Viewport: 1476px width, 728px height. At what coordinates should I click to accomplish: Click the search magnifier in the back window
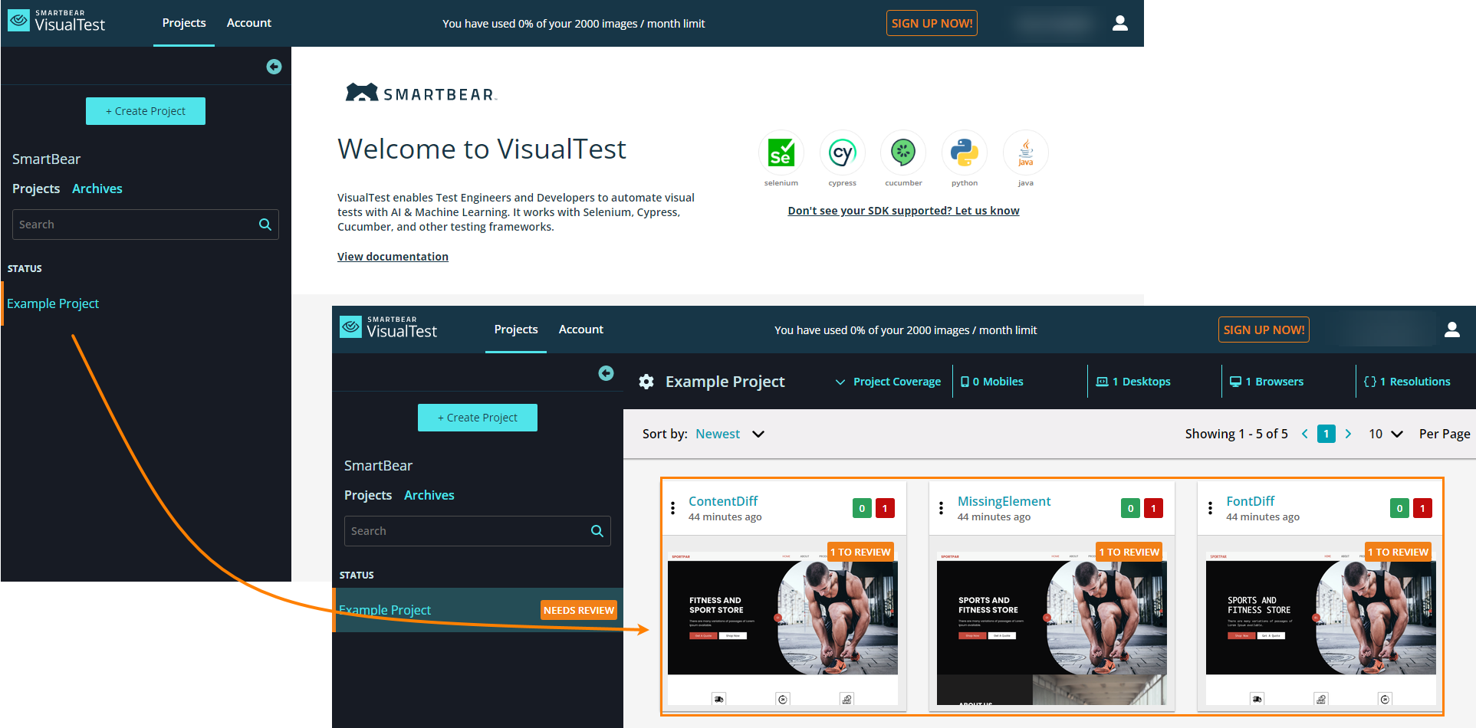tap(265, 225)
